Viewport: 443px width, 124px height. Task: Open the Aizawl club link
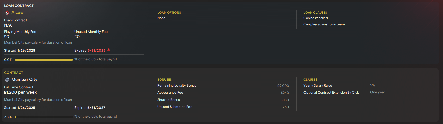pyautogui.click(x=18, y=13)
